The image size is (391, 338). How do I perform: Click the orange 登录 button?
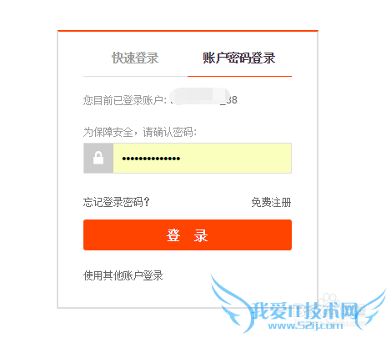click(188, 235)
